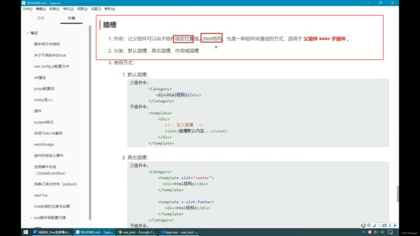Click the IME toolbar moon icon

374,225
